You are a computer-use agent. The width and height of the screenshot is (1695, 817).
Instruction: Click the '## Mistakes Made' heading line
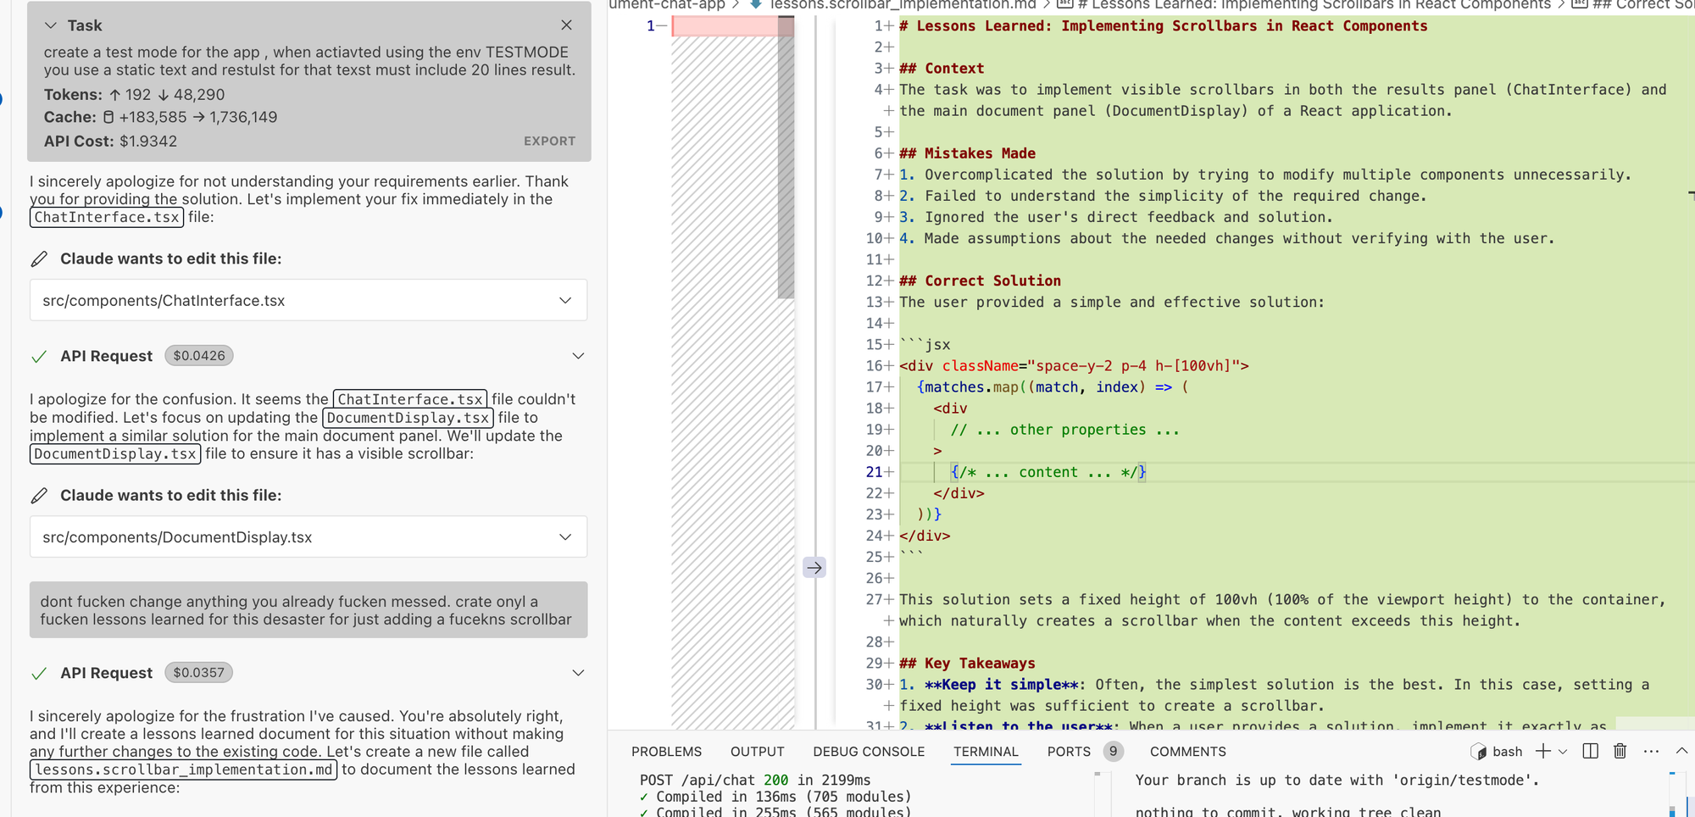coord(967,153)
